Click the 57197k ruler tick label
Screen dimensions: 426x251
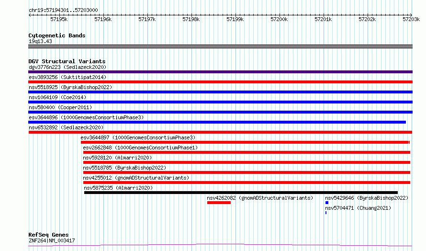coord(147,19)
